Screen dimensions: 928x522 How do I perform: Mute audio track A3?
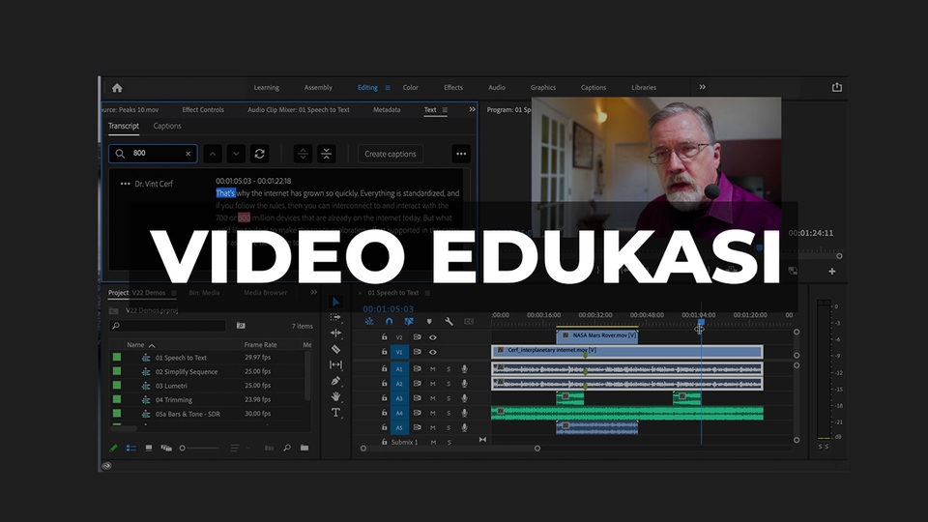433,398
